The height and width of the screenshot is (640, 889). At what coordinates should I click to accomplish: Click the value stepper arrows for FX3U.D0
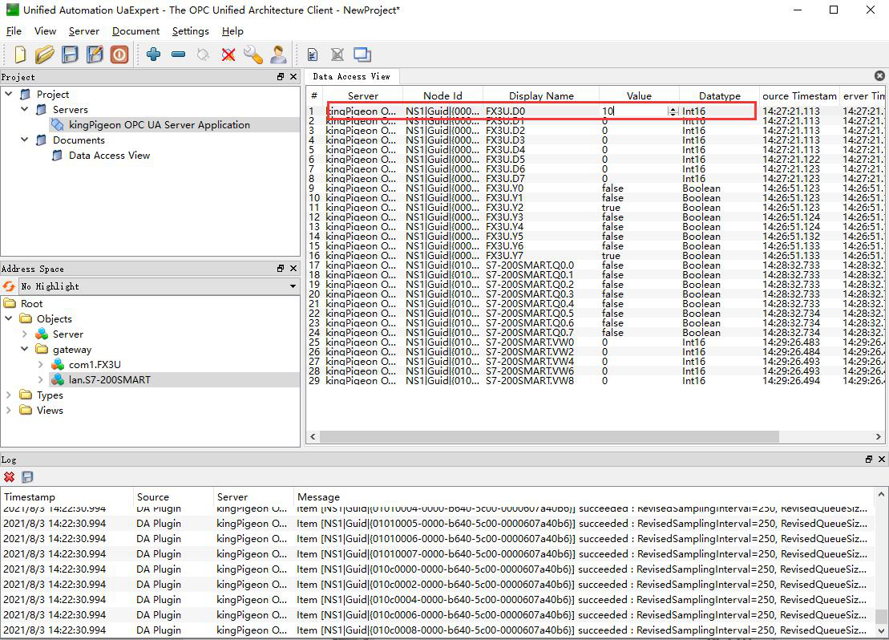673,111
